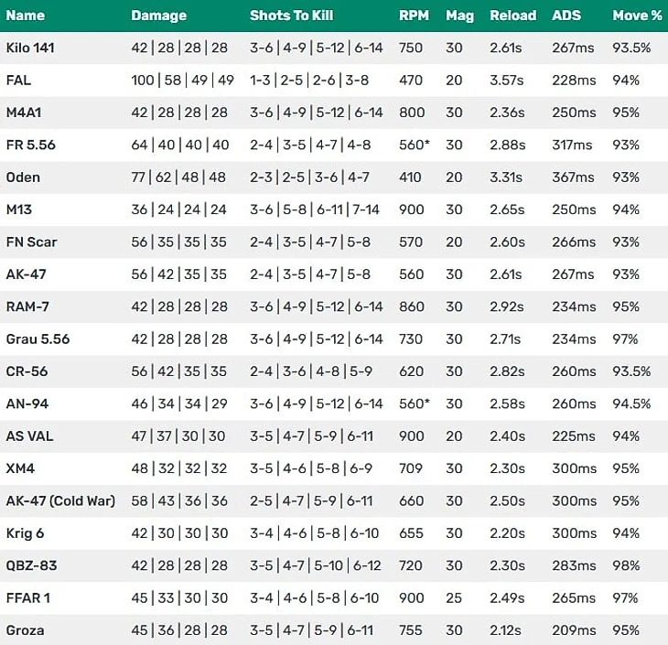The image size is (668, 645).
Task: Select the Kilo 141 weapon row
Action: [x=334, y=48]
